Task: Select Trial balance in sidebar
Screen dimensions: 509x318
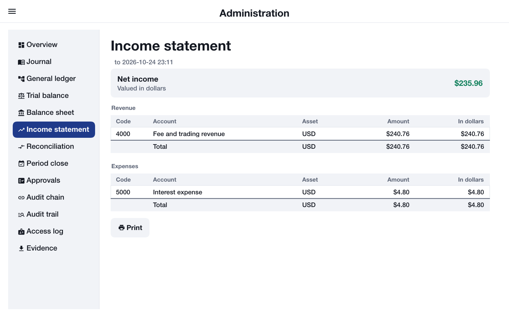Action: click(x=54, y=96)
